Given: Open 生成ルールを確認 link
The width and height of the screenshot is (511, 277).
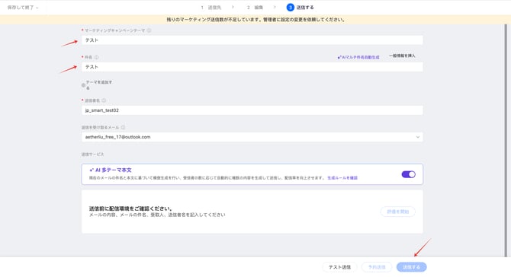Looking at the screenshot, I should 342,178.
